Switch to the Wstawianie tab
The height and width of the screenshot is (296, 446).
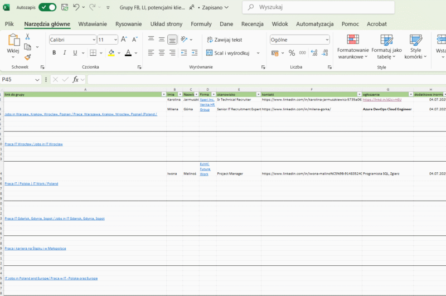(x=93, y=24)
